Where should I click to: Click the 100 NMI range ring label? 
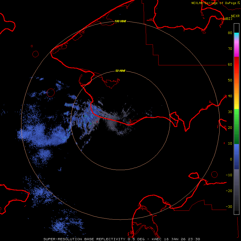[x=120, y=21]
